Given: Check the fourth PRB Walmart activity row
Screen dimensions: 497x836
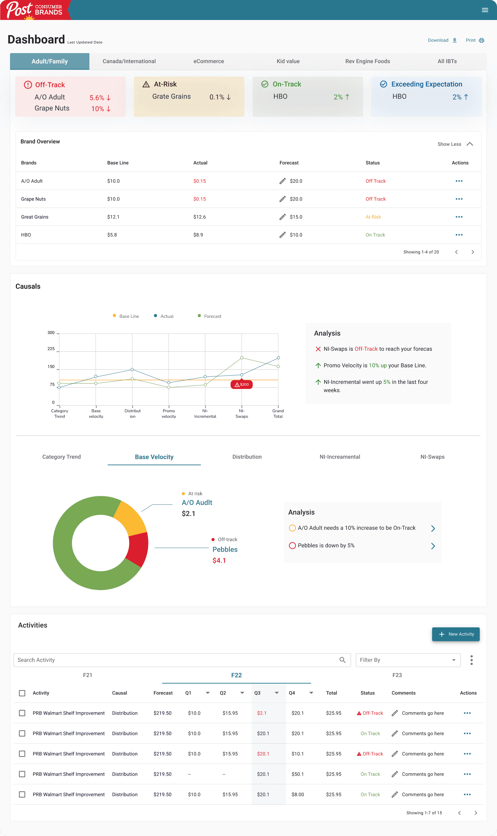Looking at the screenshot, I should (x=22, y=774).
